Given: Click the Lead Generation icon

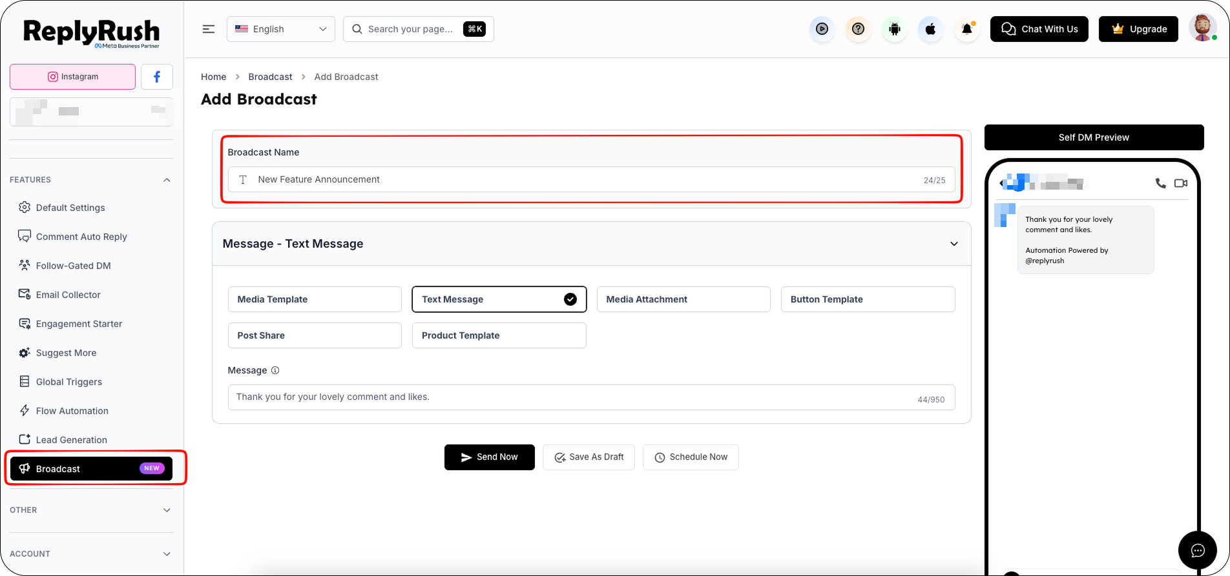Looking at the screenshot, I should click(x=25, y=439).
